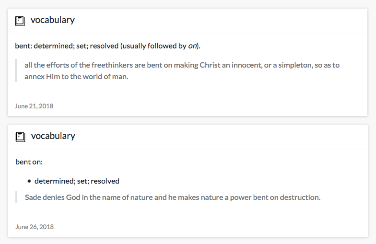Click the gray quote bar beside the Sade quote

pyautogui.click(x=16, y=197)
